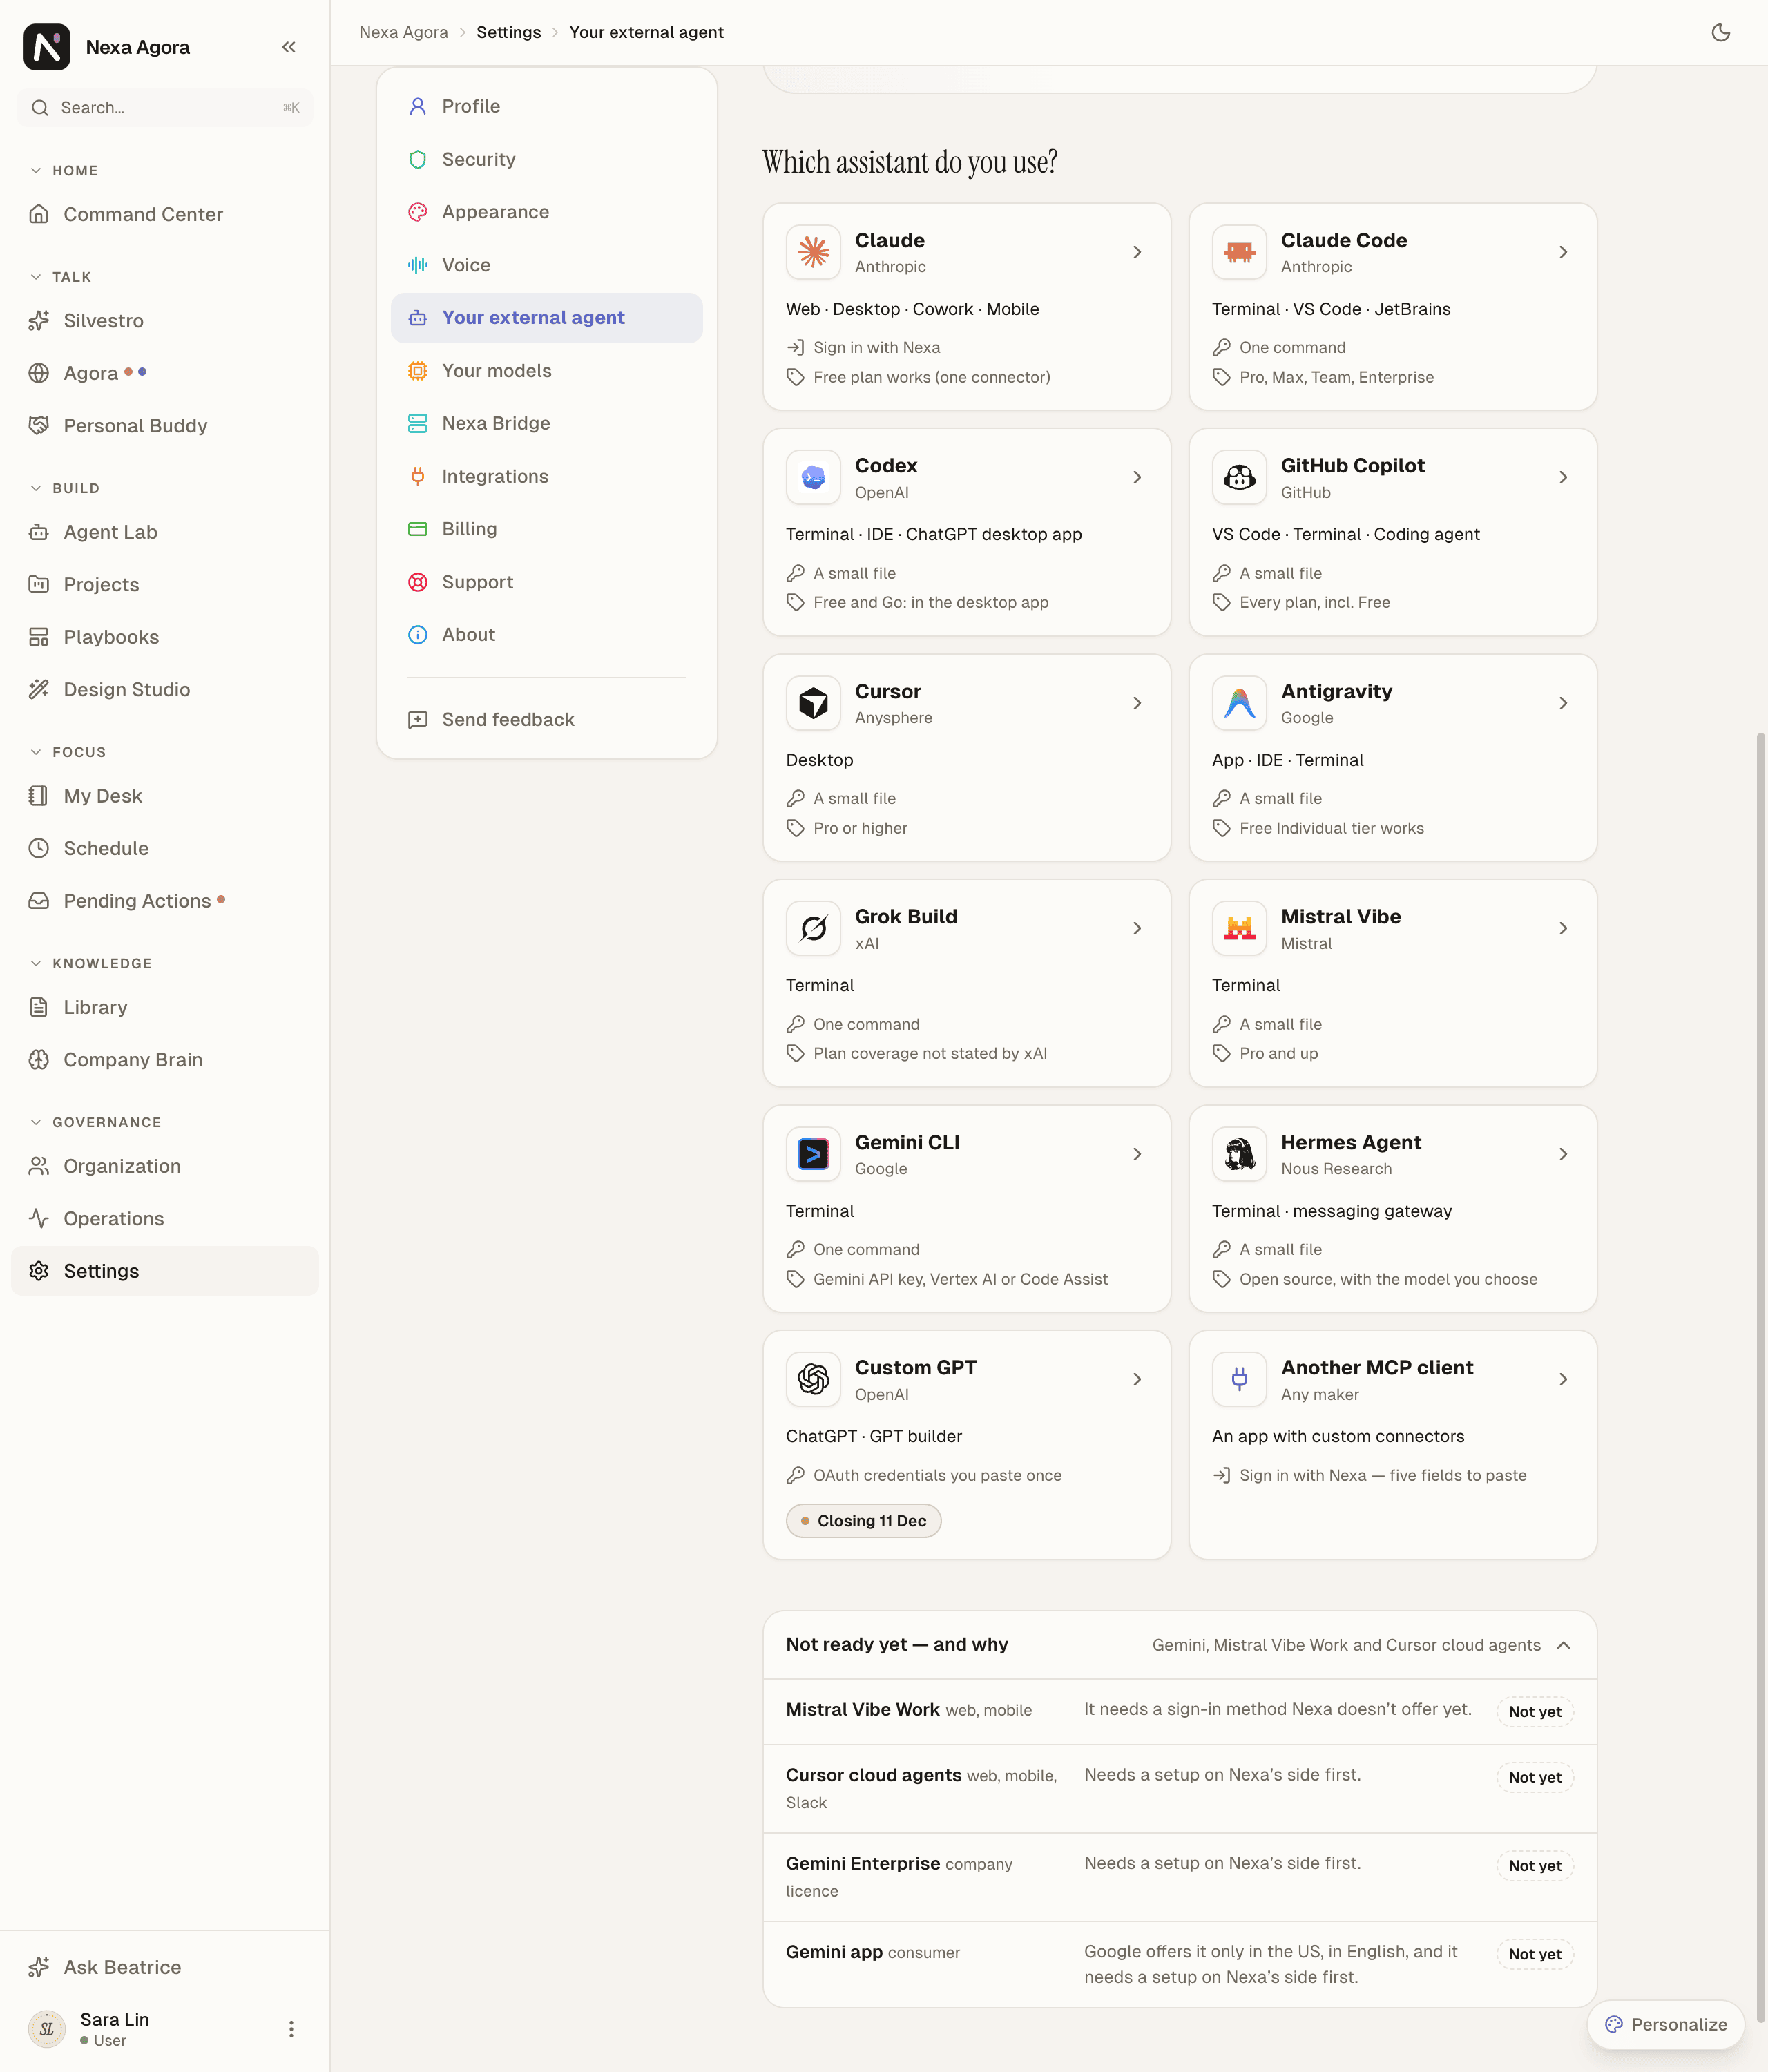Click the Mistral Vibe icon
Image resolution: width=1768 pixels, height=2072 pixels.
[x=1239, y=928]
